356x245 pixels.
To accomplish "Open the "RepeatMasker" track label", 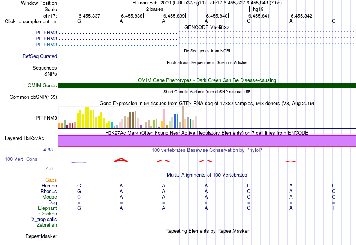I will click(41, 236).
